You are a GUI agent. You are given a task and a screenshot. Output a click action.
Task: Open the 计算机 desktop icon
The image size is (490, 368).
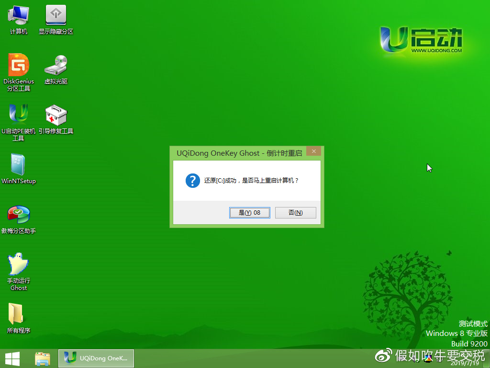pyautogui.click(x=19, y=19)
